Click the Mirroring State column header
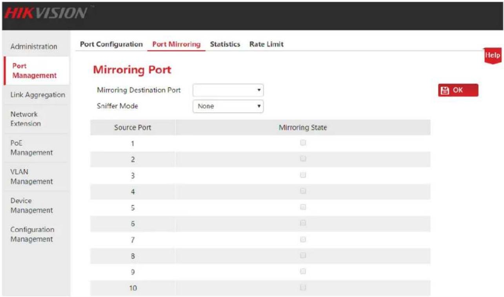The height and width of the screenshot is (297, 504). (303, 128)
